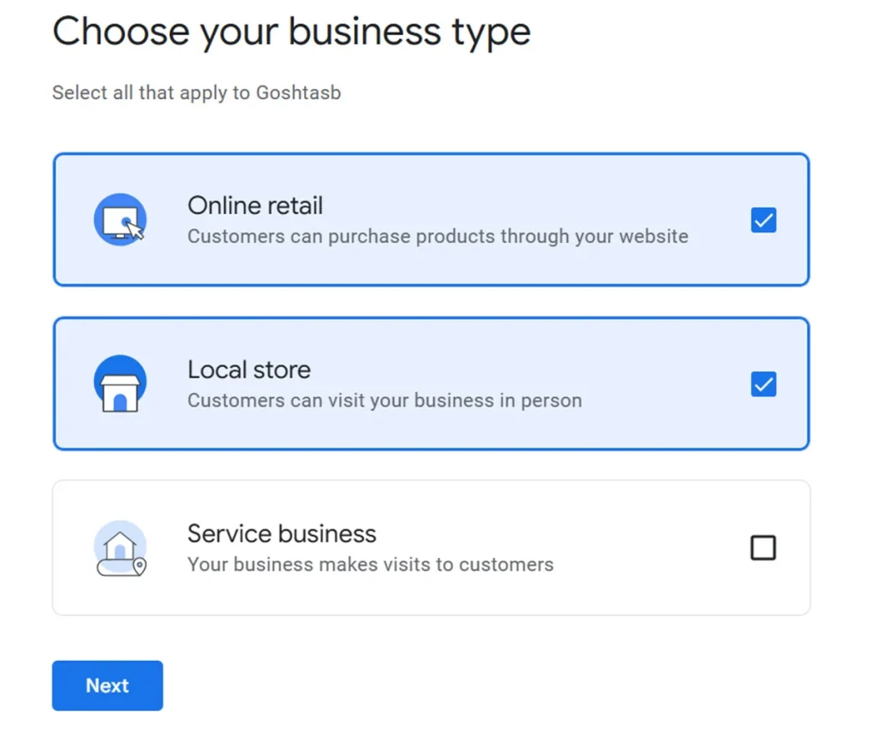Click "Your business makes visits to customers"
This screenshot has height=730, width=877.
[x=370, y=565]
